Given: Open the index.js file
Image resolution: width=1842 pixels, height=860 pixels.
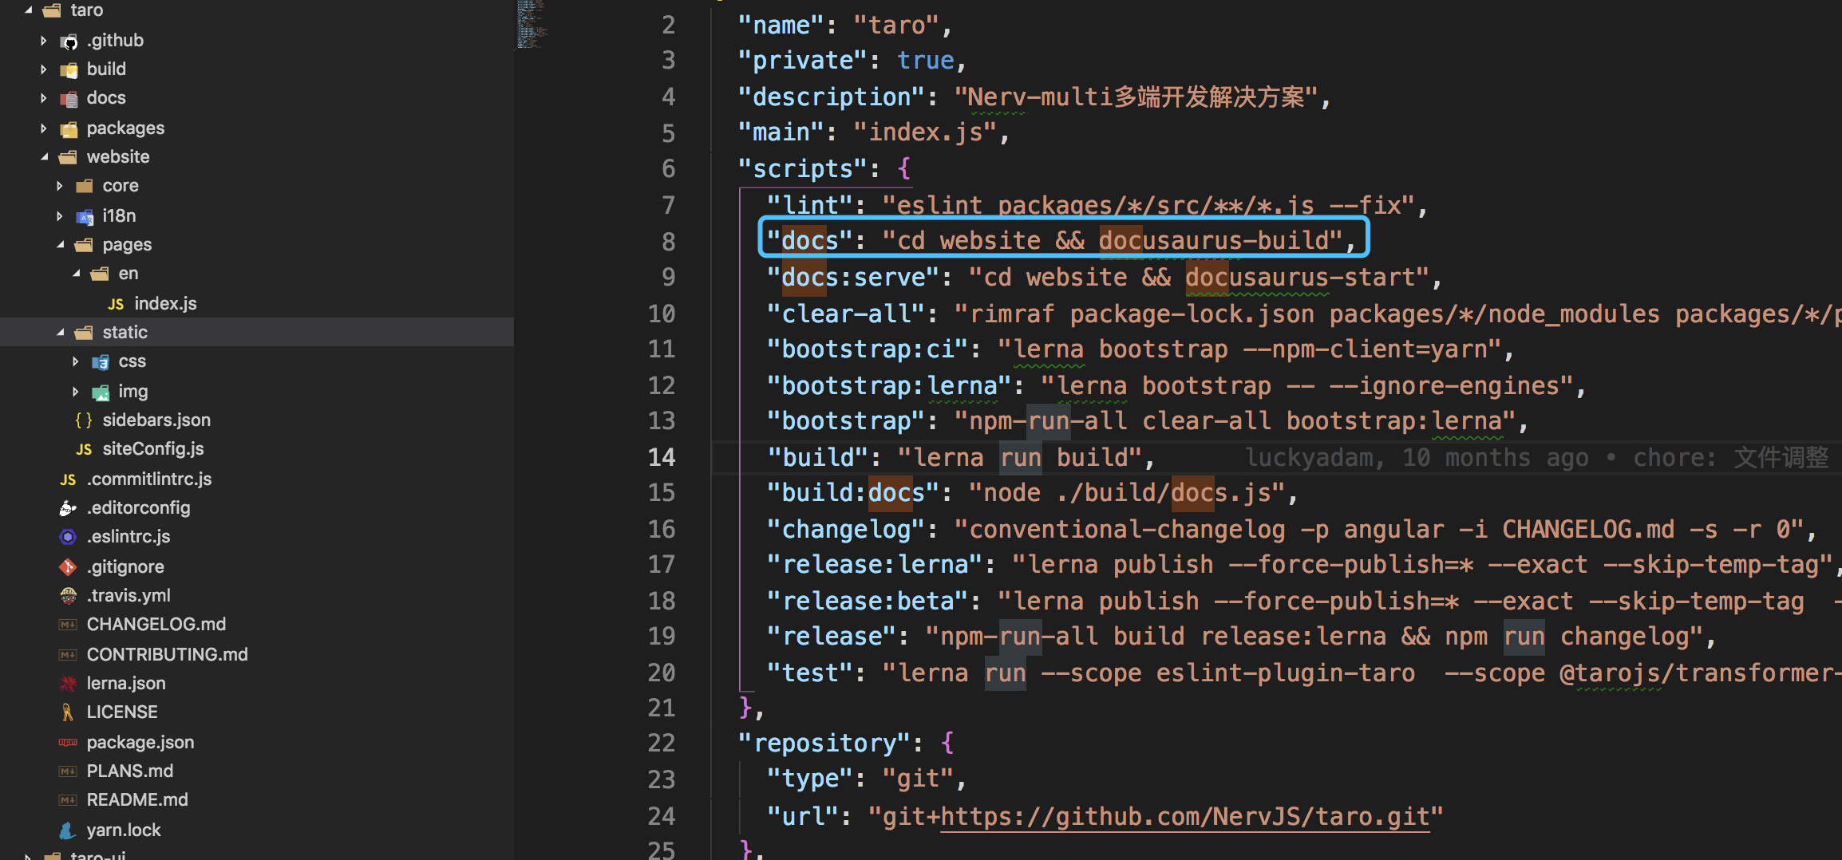Looking at the screenshot, I should pyautogui.click(x=165, y=304).
